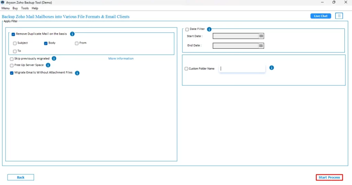Click the Aryson app icon in title bar
352x185 pixels.
[3, 2]
